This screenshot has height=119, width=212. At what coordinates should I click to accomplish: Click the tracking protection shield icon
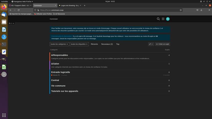coord(35,10)
